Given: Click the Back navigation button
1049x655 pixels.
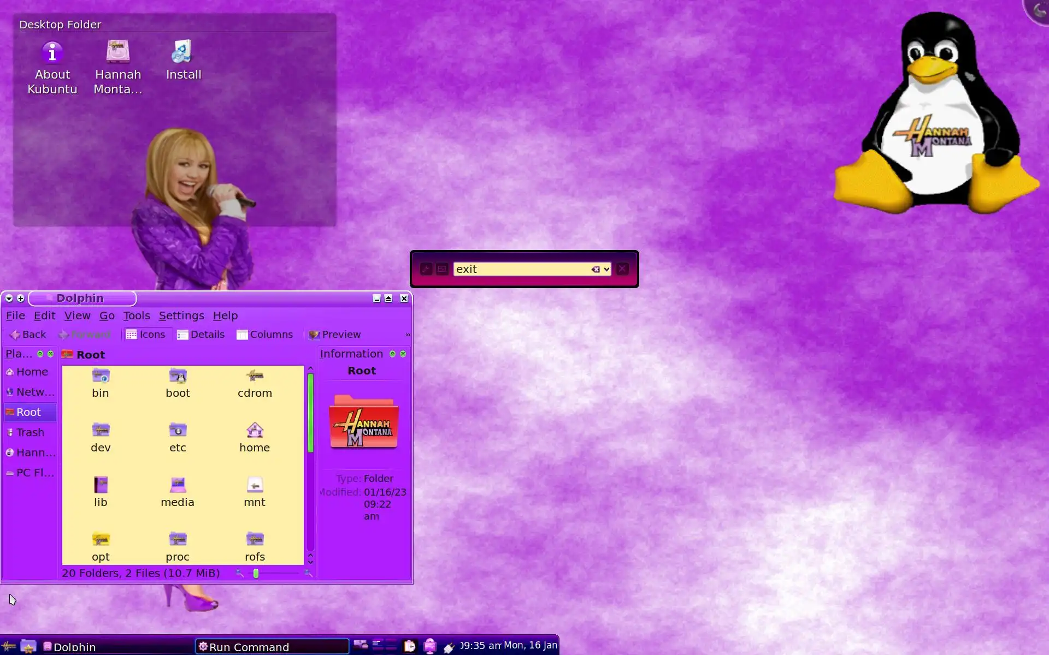Looking at the screenshot, I should 28,335.
